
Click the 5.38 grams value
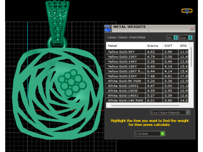[x=151, y=62]
